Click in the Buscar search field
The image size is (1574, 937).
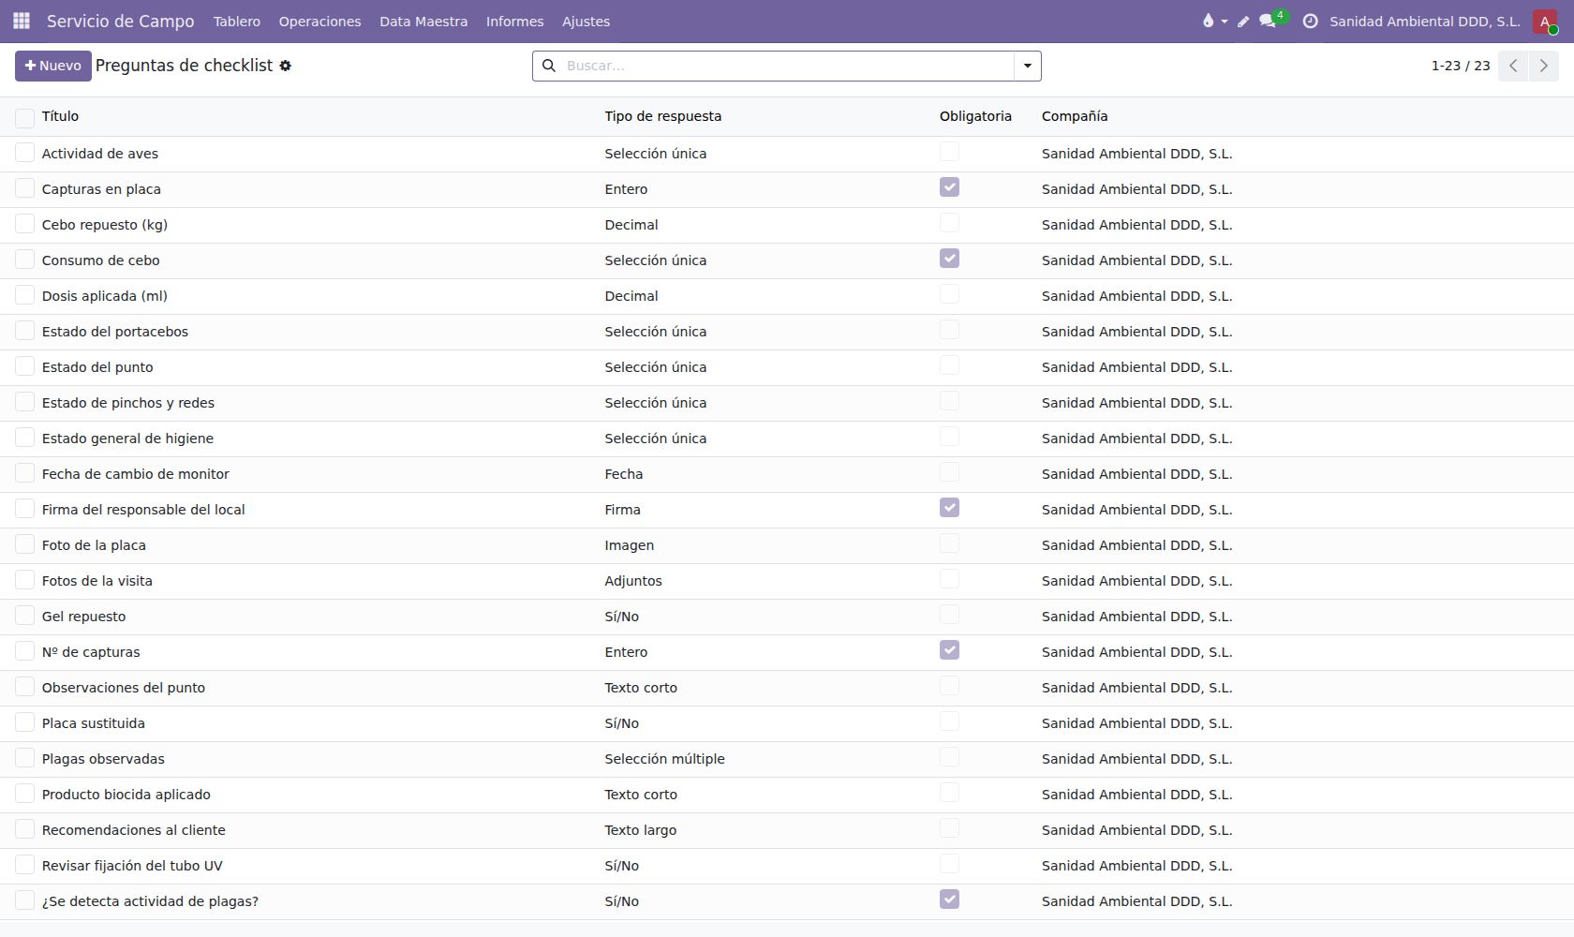tap(787, 66)
